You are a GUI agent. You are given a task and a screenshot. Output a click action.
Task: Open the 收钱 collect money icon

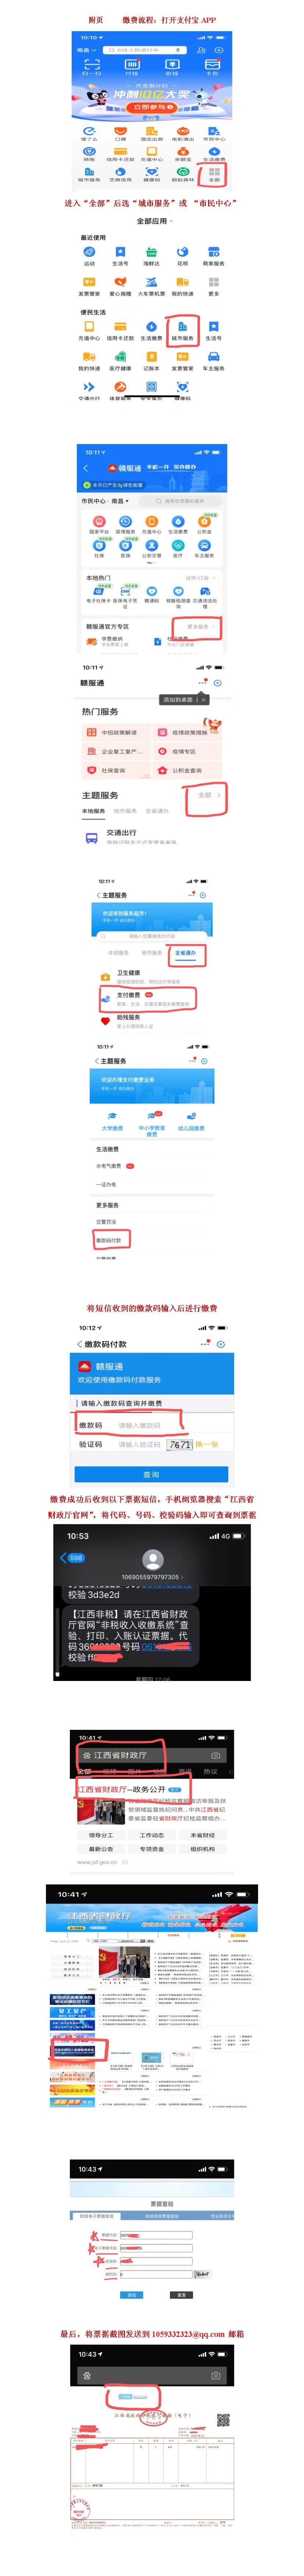[x=172, y=67]
